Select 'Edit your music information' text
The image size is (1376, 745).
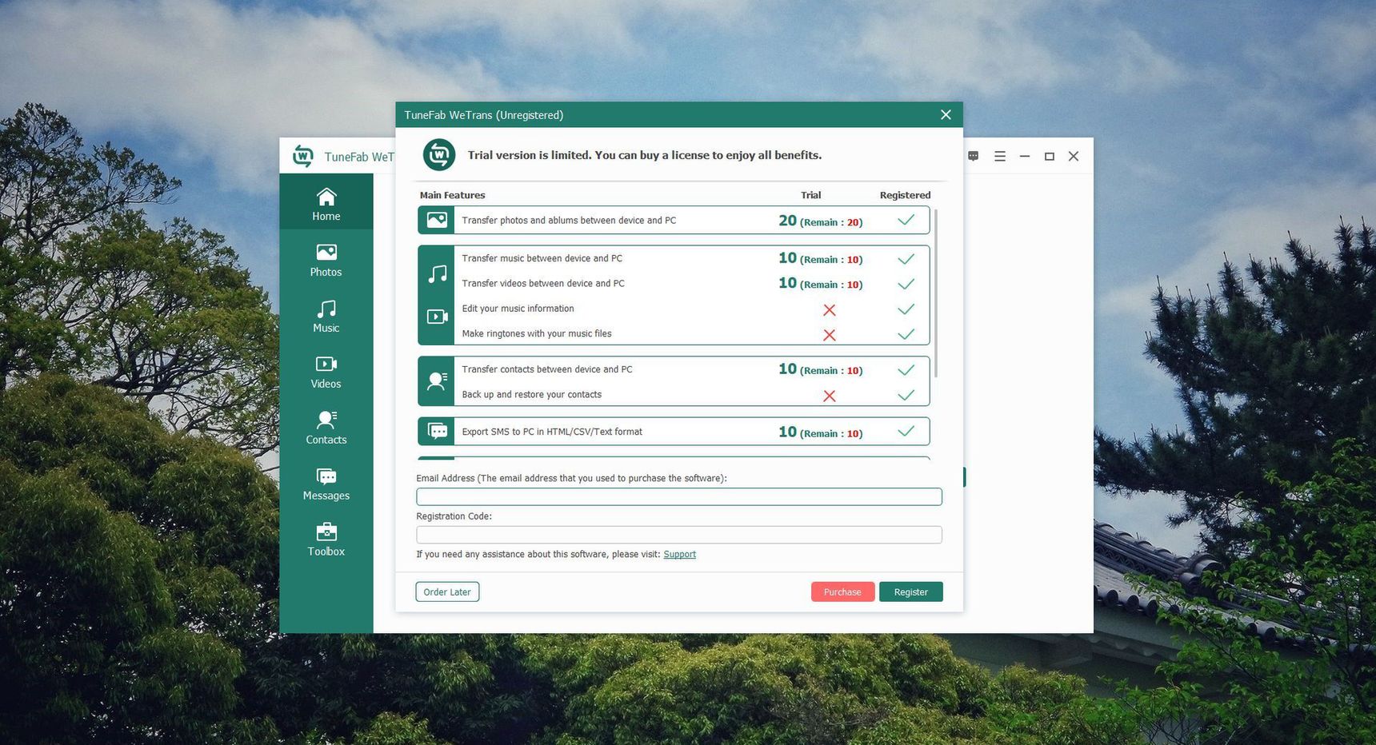pyautogui.click(x=518, y=309)
